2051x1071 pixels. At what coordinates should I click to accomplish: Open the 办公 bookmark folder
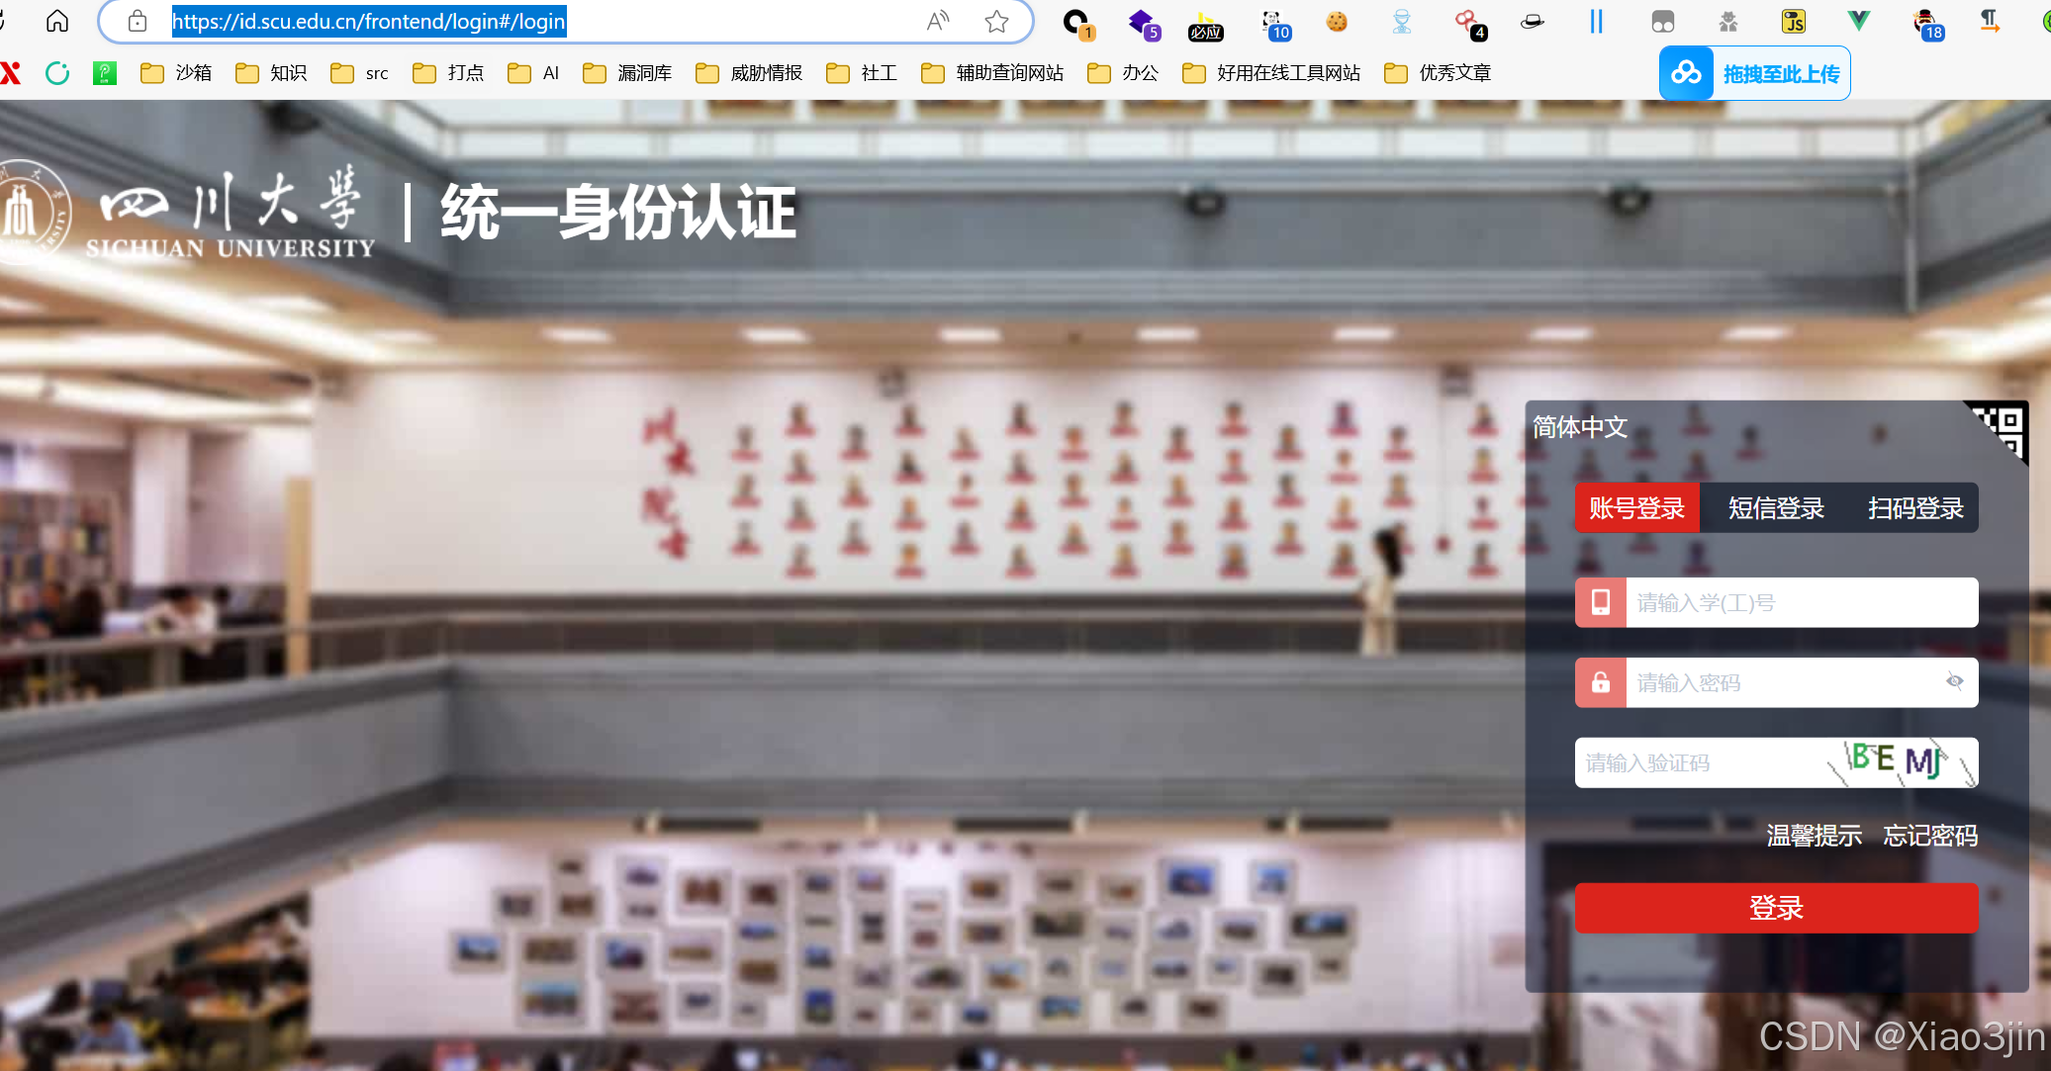pyautogui.click(x=1123, y=72)
